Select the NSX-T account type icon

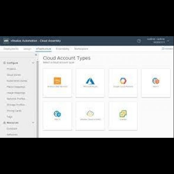point(156,81)
